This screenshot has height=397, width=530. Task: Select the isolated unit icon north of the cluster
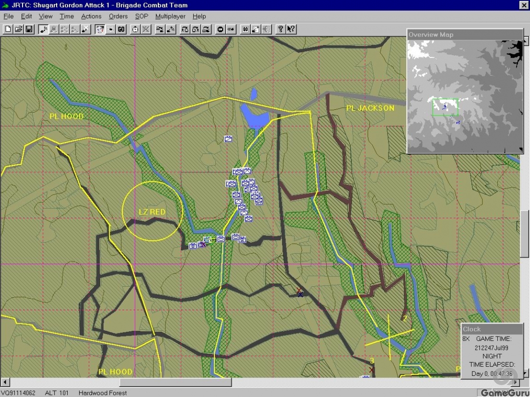point(228,139)
